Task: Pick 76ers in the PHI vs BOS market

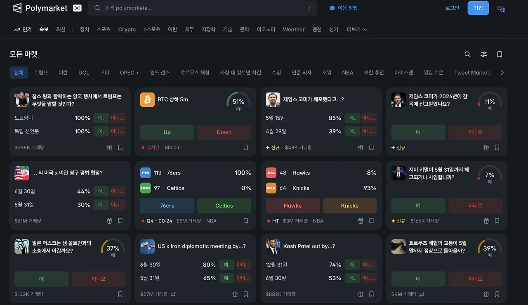Action: 167,206
